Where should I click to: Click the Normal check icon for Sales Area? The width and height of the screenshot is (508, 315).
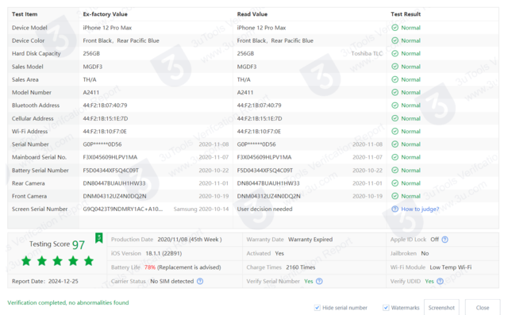point(394,79)
